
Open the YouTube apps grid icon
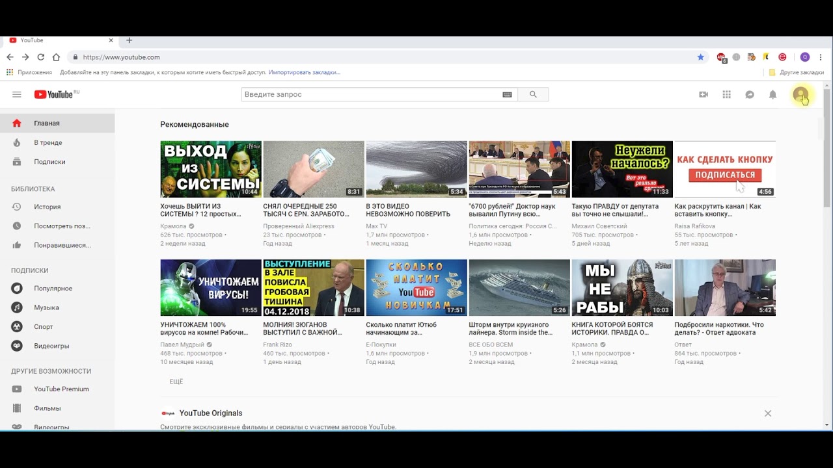pyautogui.click(x=727, y=94)
